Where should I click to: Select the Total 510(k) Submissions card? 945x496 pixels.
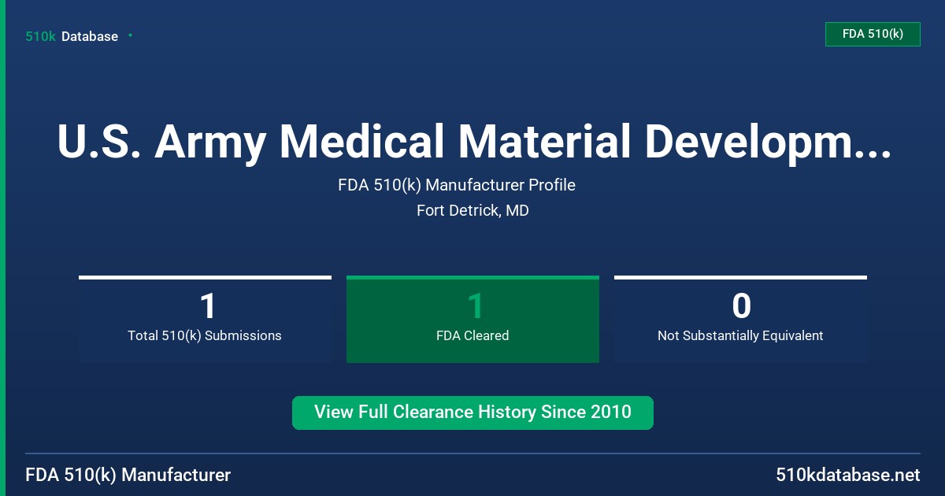point(205,319)
